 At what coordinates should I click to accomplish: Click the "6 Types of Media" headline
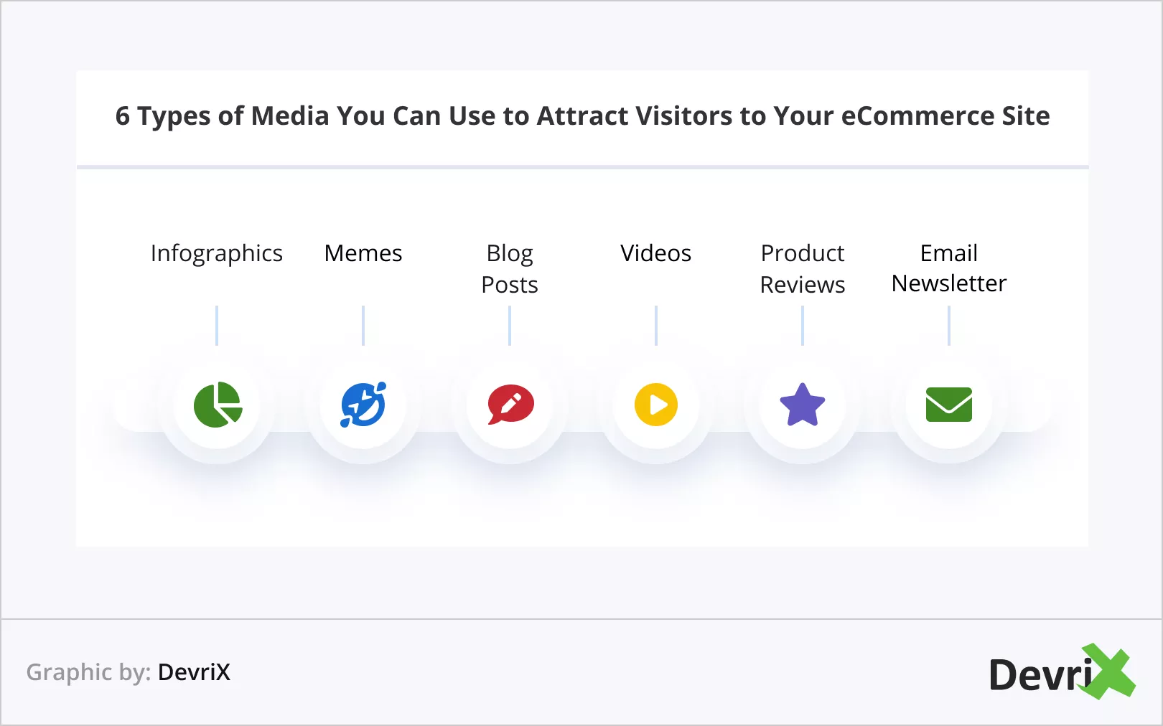tap(582, 116)
